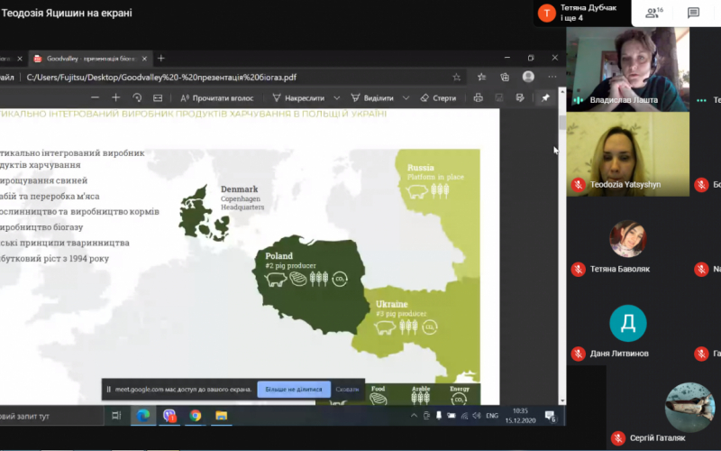
Task: Open Edge settings and more menu
Action: tap(552, 77)
